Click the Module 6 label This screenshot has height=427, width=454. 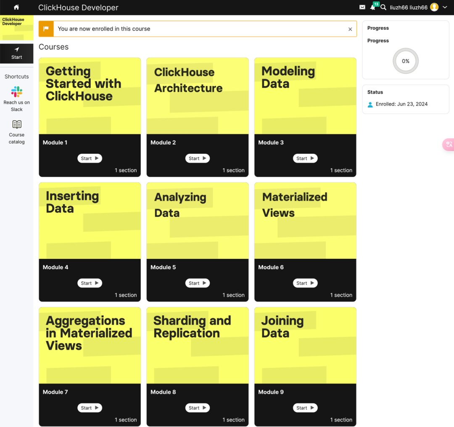271,268
